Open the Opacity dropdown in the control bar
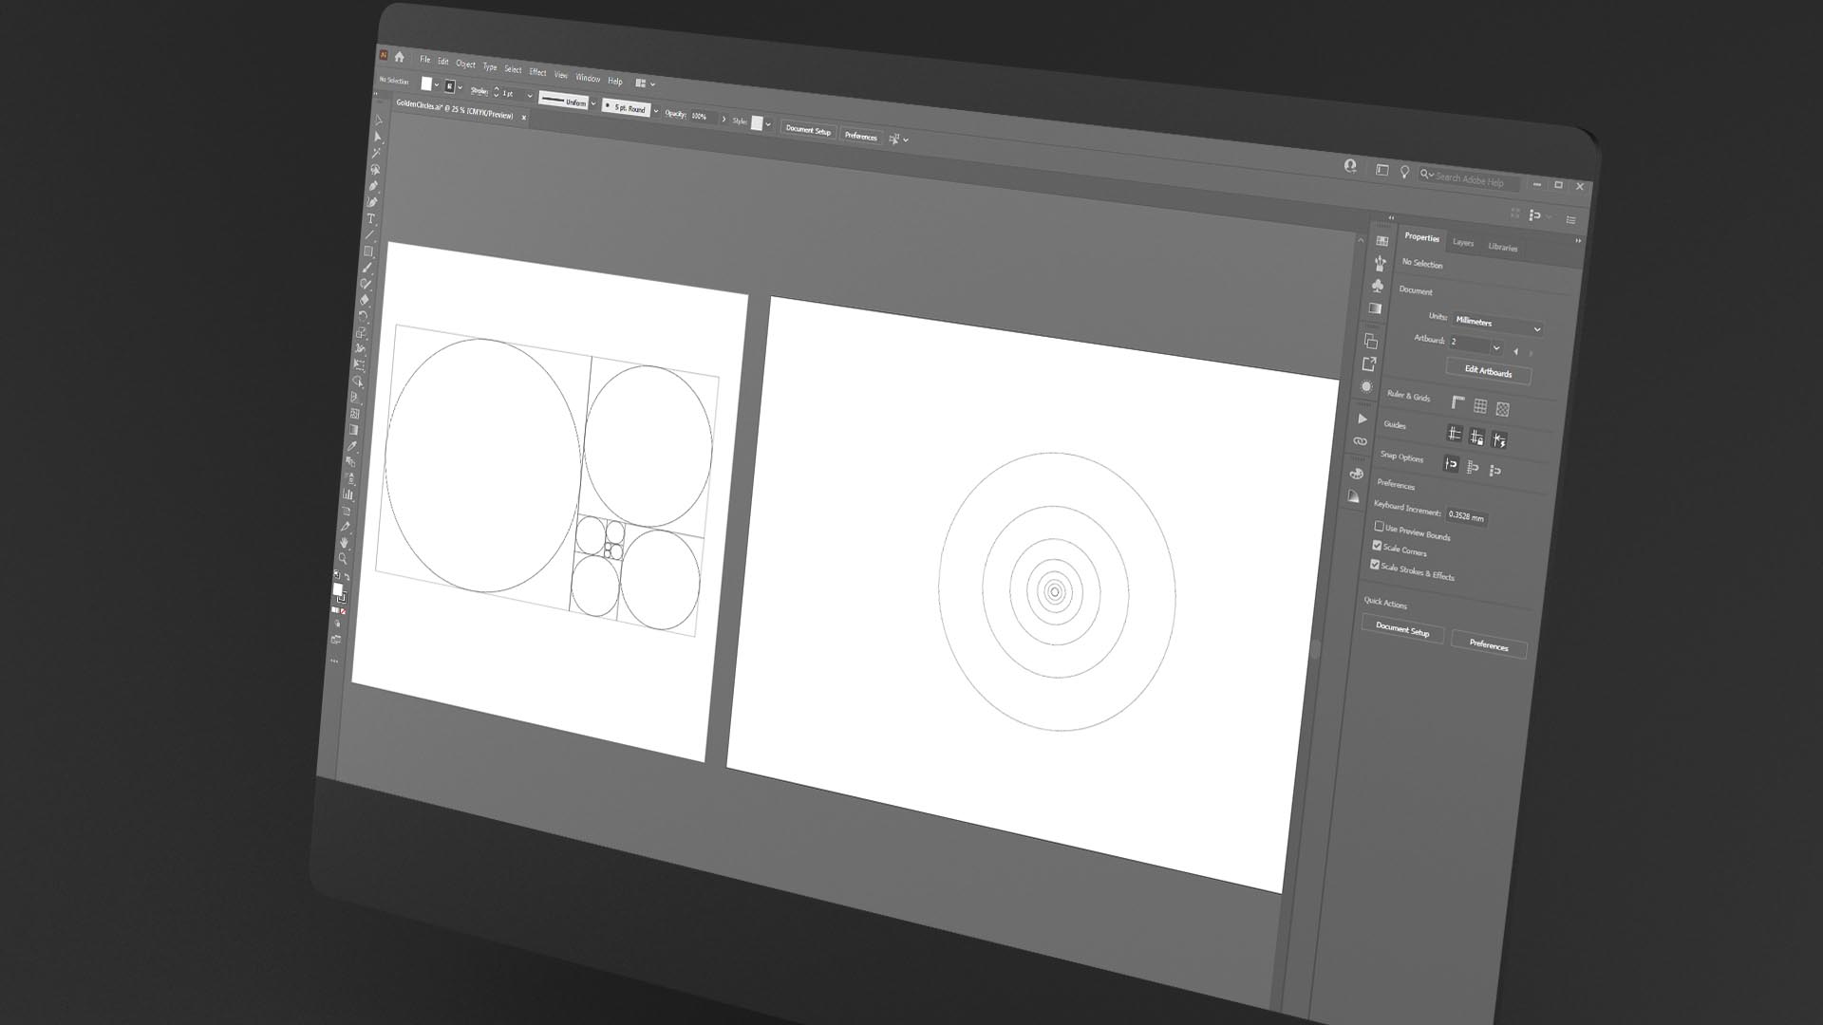Image resolution: width=1823 pixels, height=1025 pixels. (724, 119)
